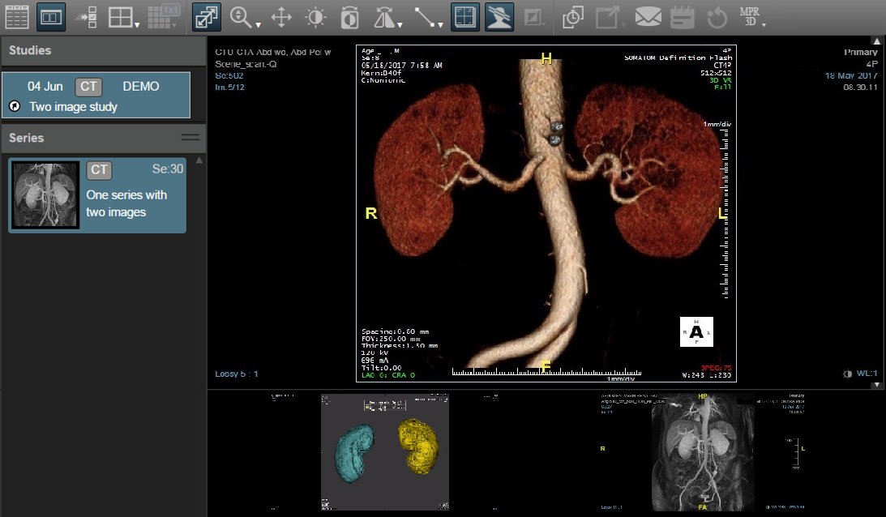Open the MPR 3D dropdown menu

pos(752,17)
